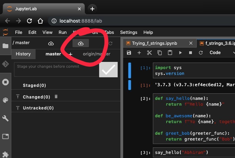The height and width of the screenshot is (158, 235).
Task: Create a new branch with the plus
Action: pos(71,54)
